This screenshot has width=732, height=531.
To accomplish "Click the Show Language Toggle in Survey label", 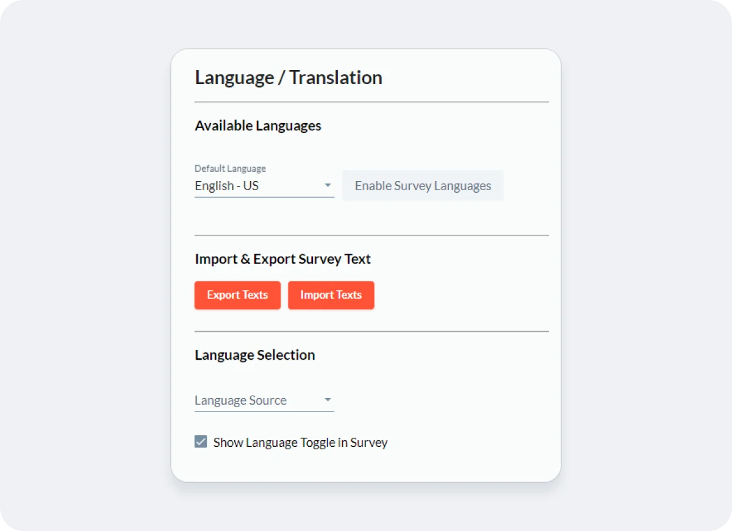I will coord(301,443).
